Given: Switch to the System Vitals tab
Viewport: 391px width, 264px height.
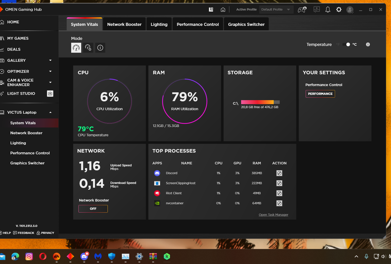Looking at the screenshot, I should click(84, 24).
